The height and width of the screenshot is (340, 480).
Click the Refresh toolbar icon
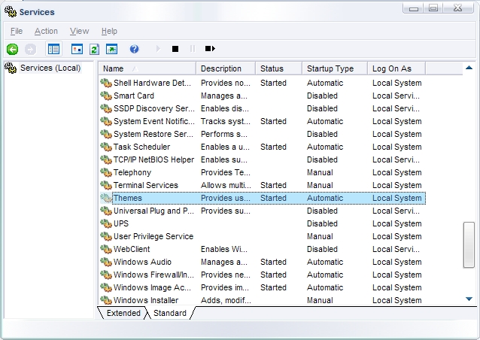tap(94, 49)
